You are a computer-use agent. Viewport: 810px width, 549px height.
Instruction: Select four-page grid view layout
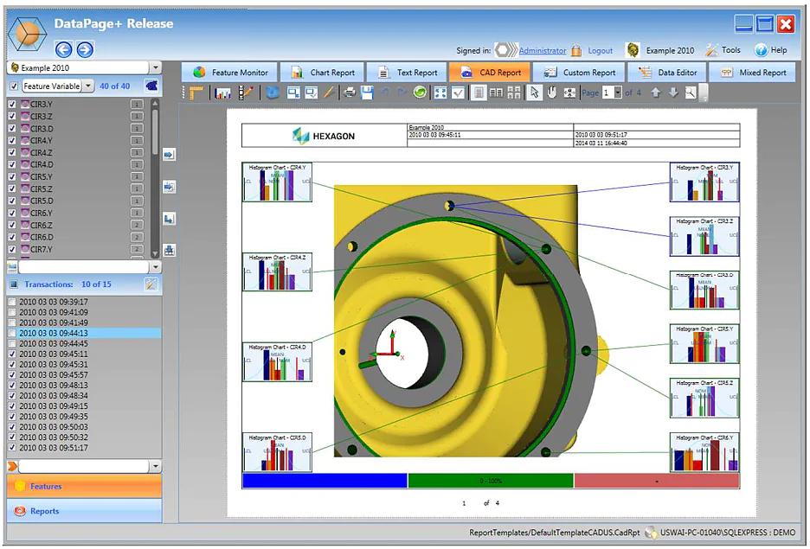[514, 93]
